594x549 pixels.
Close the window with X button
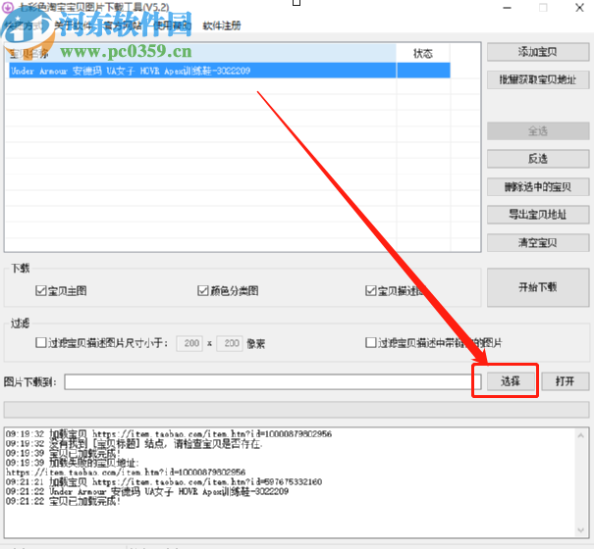(x=579, y=8)
